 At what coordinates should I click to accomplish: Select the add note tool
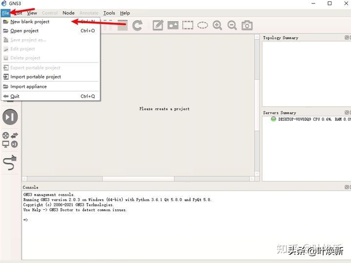pos(158,25)
